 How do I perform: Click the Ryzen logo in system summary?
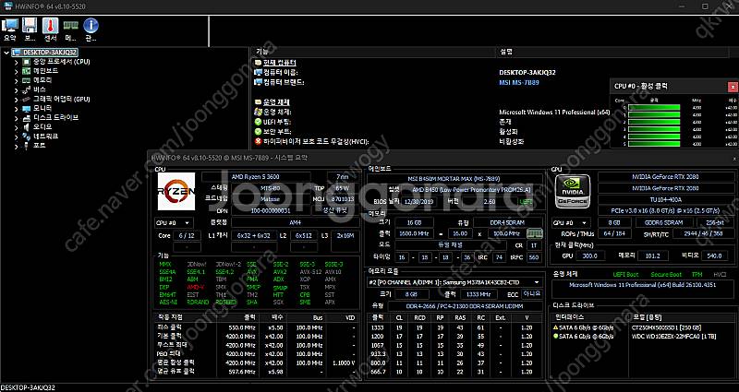[x=176, y=191]
